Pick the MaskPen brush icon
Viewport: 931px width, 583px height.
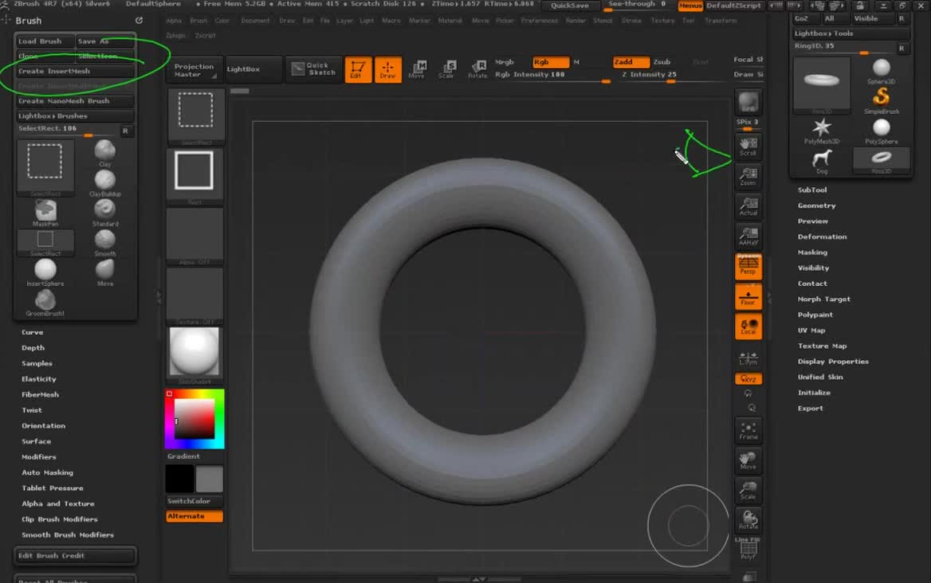pyautogui.click(x=45, y=210)
